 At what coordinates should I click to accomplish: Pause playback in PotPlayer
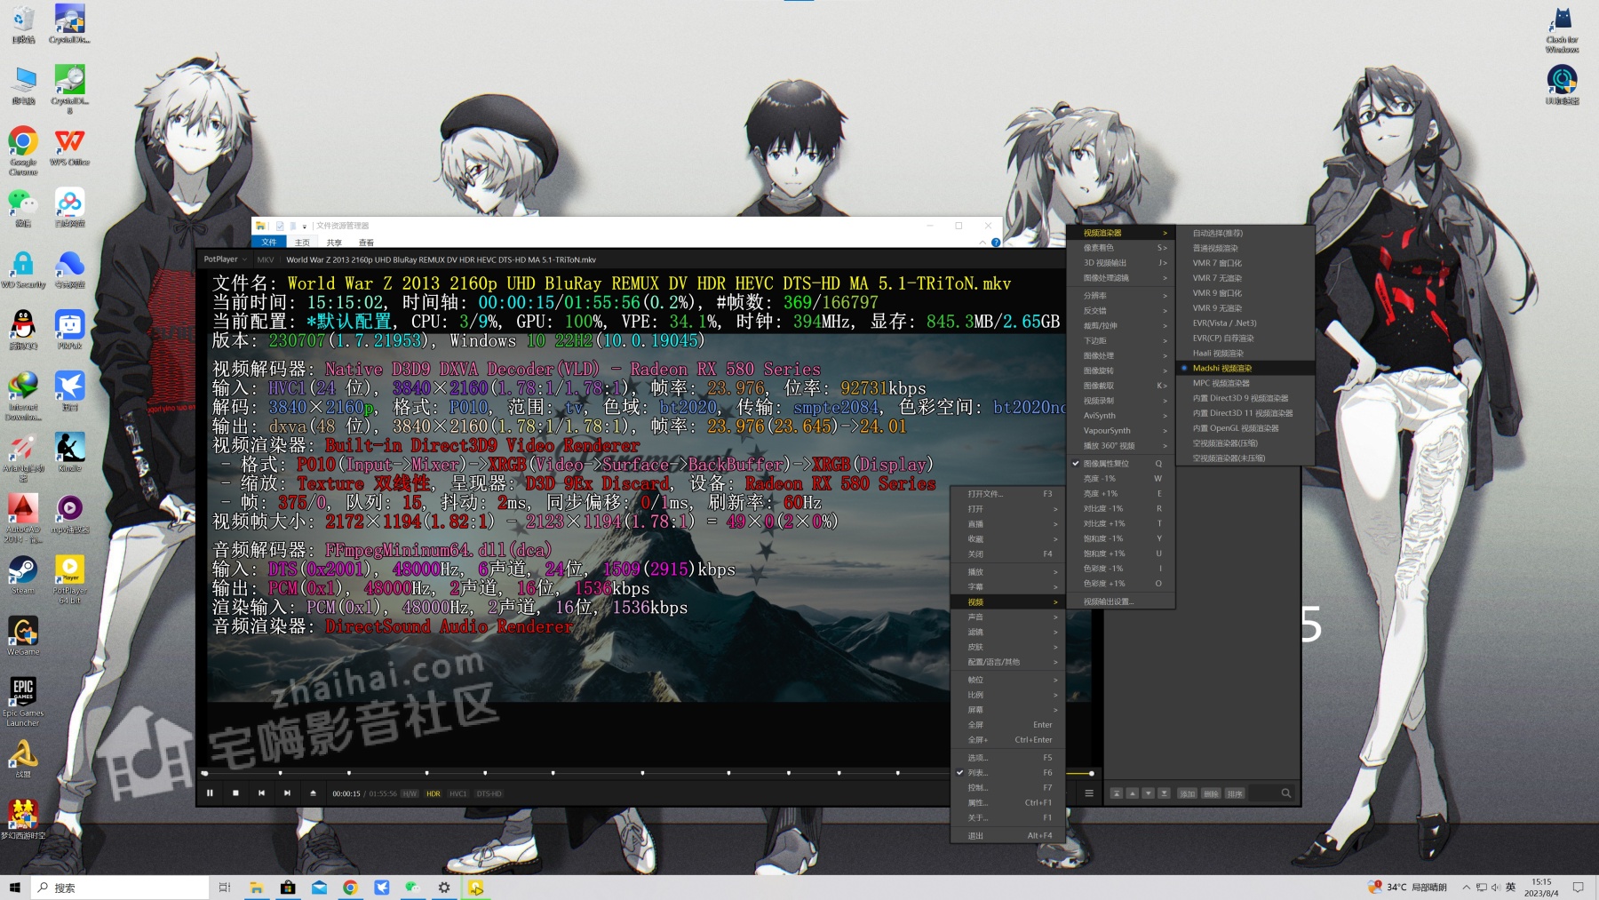pos(211,793)
